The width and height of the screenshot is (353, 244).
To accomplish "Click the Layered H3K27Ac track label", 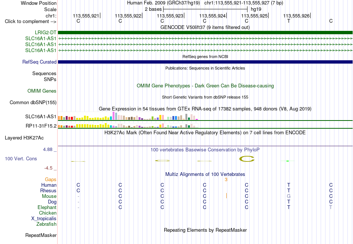I will point(24,138).
